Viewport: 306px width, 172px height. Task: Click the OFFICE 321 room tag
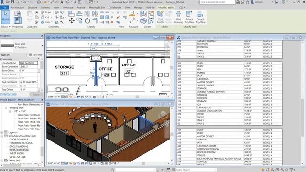click(129, 71)
